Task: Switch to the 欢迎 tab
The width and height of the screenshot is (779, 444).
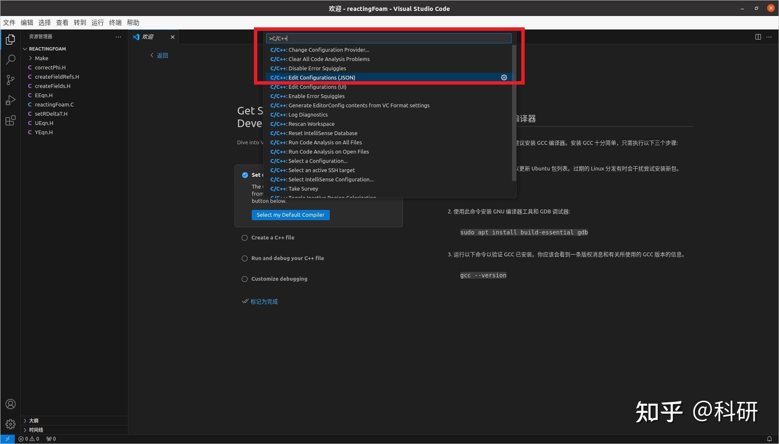Action: pyautogui.click(x=148, y=37)
